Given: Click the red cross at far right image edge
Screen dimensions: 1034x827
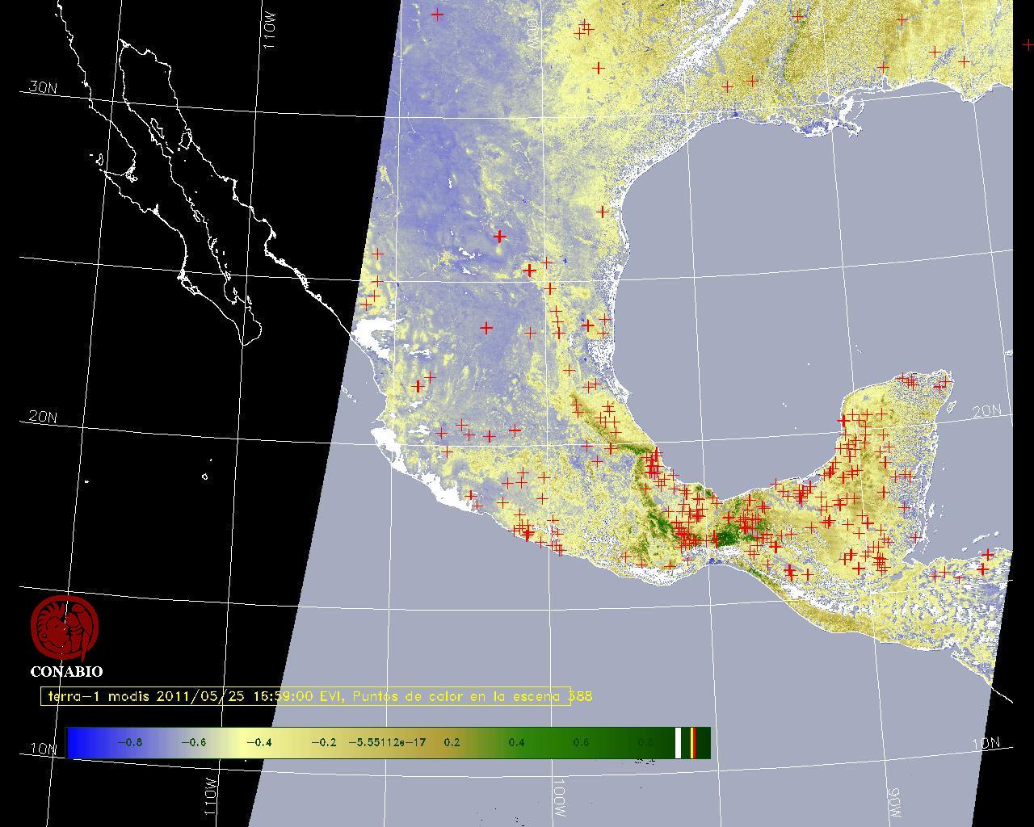Looking at the screenshot, I should point(1028,45).
